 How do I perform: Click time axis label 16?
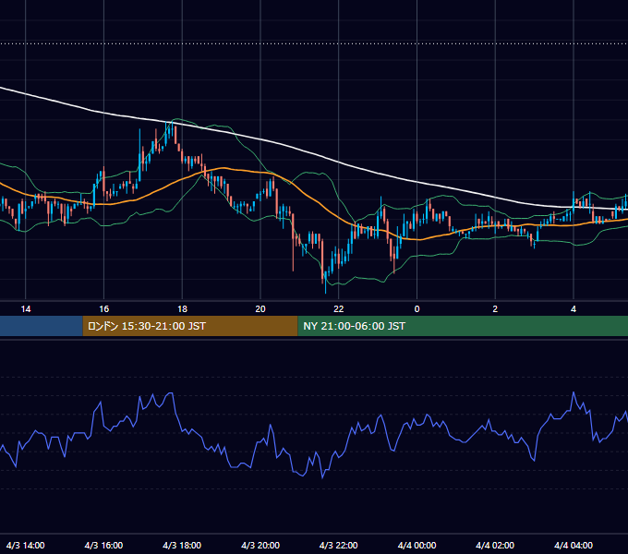[x=103, y=309]
